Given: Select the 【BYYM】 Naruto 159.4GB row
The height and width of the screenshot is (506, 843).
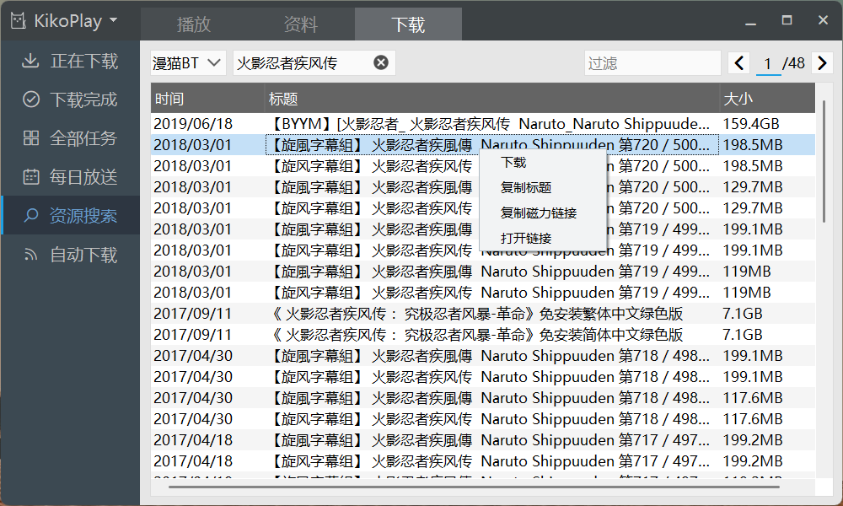Looking at the screenshot, I should click(483, 124).
